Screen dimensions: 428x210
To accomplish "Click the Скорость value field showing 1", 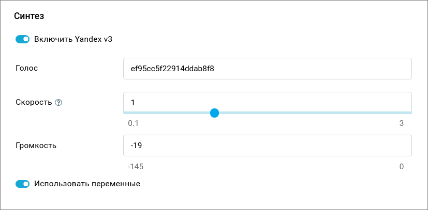I will coord(267,102).
